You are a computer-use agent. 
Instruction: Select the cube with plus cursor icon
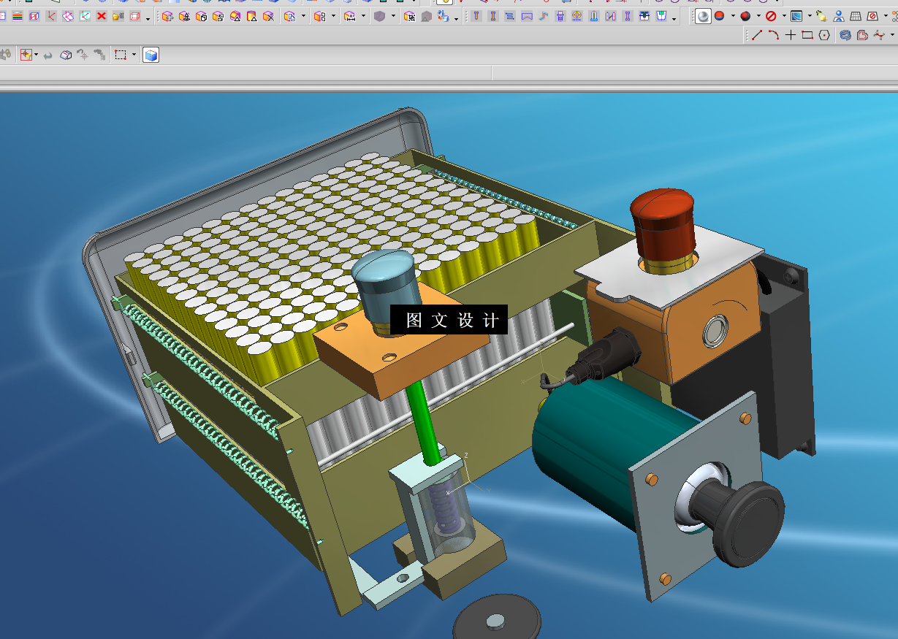[167, 16]
